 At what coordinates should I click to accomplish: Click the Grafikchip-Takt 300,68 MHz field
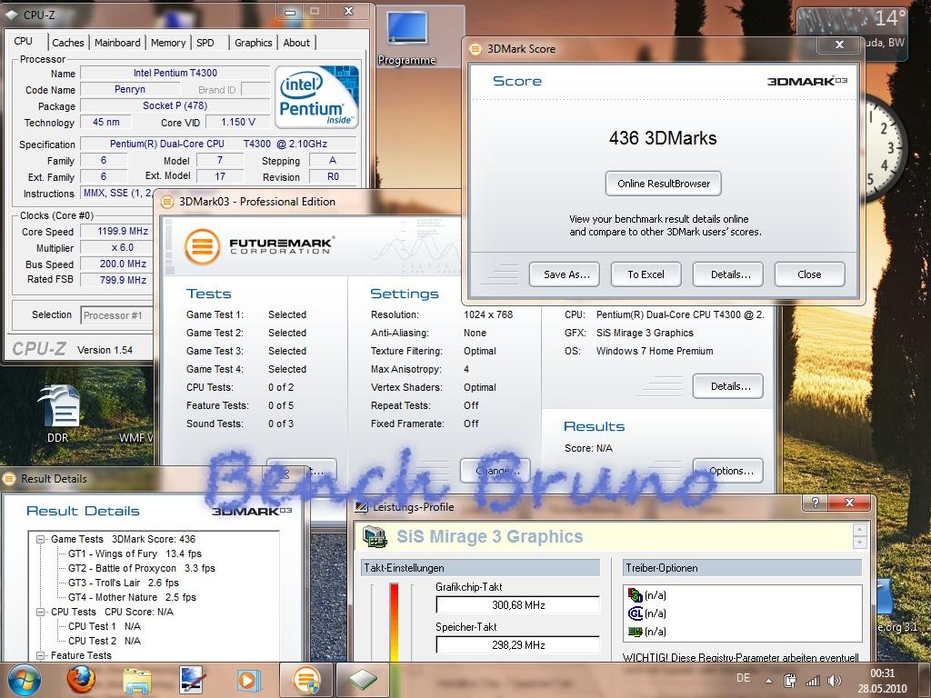point(517,604)
